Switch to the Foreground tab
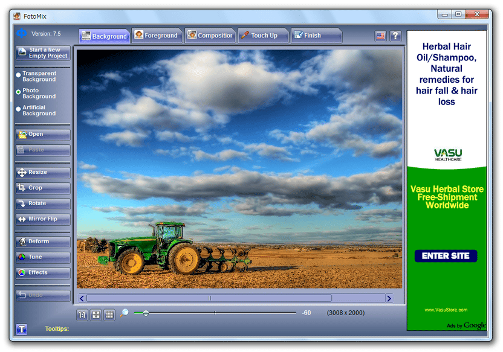 tap(156, 36)
